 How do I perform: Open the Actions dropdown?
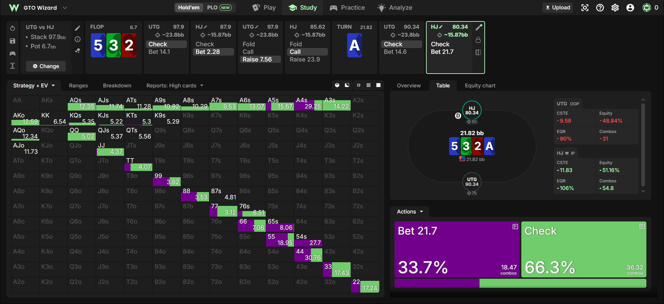(410, 211)
